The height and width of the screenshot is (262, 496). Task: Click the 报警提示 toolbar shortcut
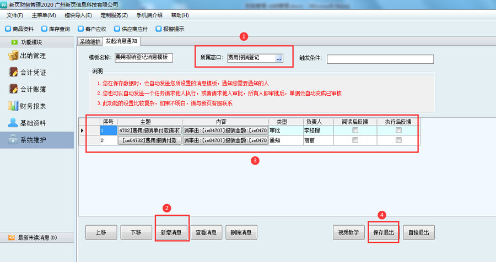coord(170,29)
